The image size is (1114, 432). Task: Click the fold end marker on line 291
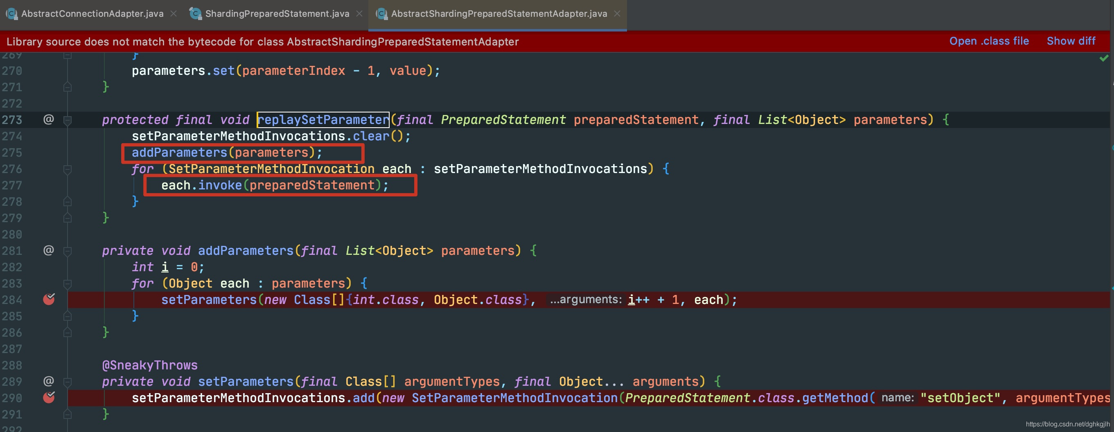tap(68, 414)
